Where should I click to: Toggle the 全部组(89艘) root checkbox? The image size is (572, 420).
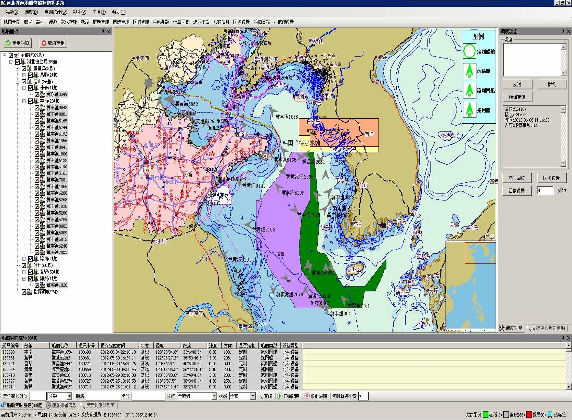coord(11,55)
